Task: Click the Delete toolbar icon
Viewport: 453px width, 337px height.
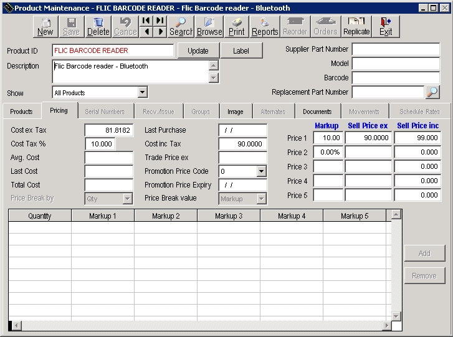Action: point(98,26)
